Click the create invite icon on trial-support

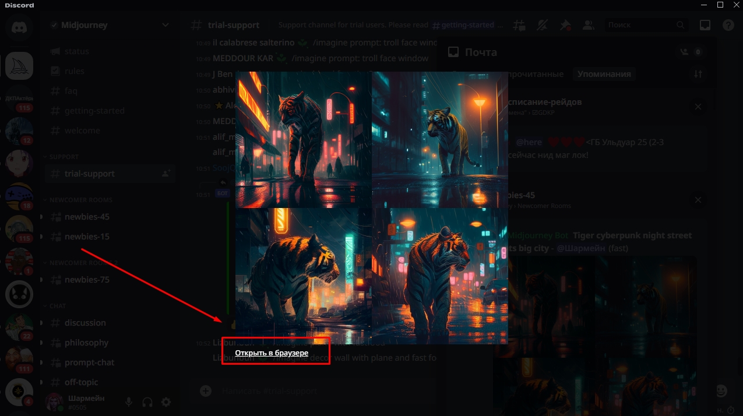coord(167,174)
